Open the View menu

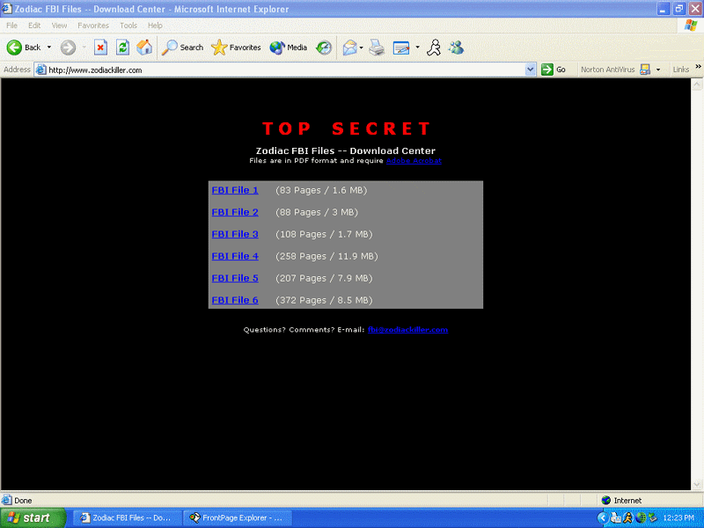pyautogui.click(x=59, y=26)
